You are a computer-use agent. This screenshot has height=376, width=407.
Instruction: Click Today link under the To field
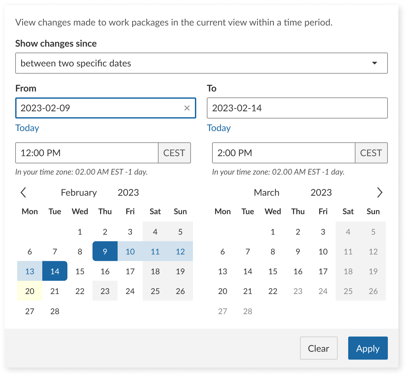[x=219, y=128]
